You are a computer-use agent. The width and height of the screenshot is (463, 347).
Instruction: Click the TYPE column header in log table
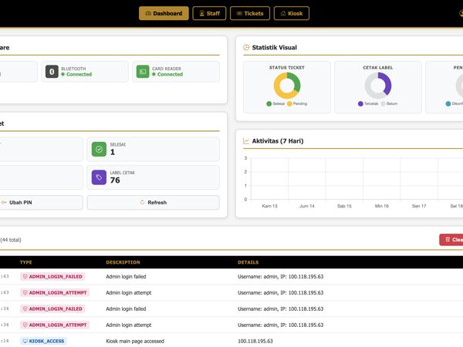[26, 262]
